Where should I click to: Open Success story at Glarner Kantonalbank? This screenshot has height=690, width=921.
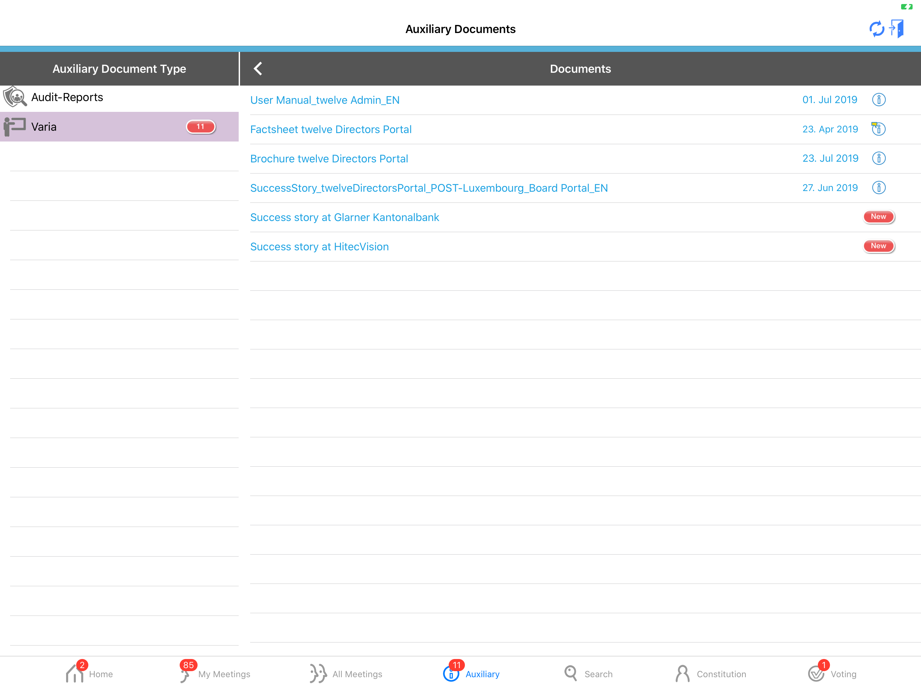point(344,217)
